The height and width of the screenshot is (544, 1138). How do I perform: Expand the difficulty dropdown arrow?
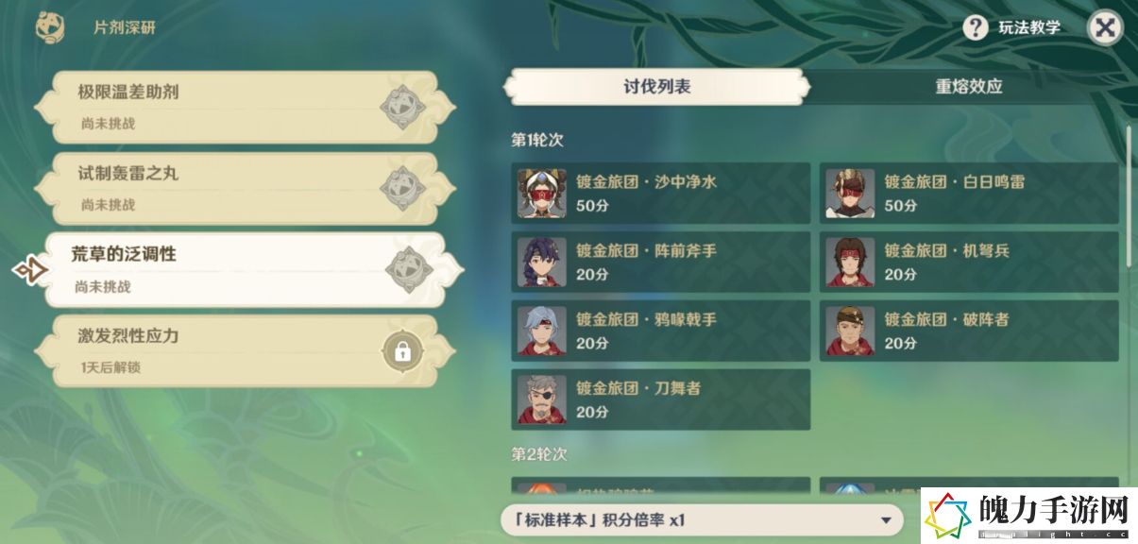point(885,520)
